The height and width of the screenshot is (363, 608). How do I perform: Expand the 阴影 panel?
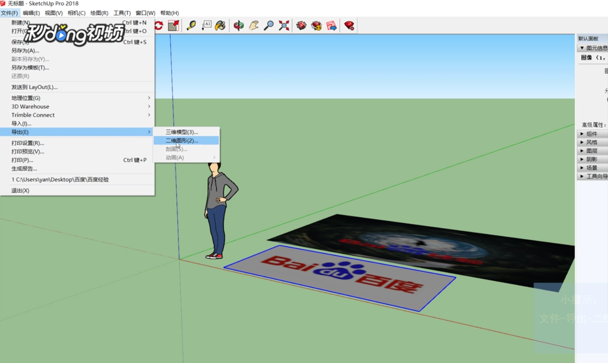[593, 159]
